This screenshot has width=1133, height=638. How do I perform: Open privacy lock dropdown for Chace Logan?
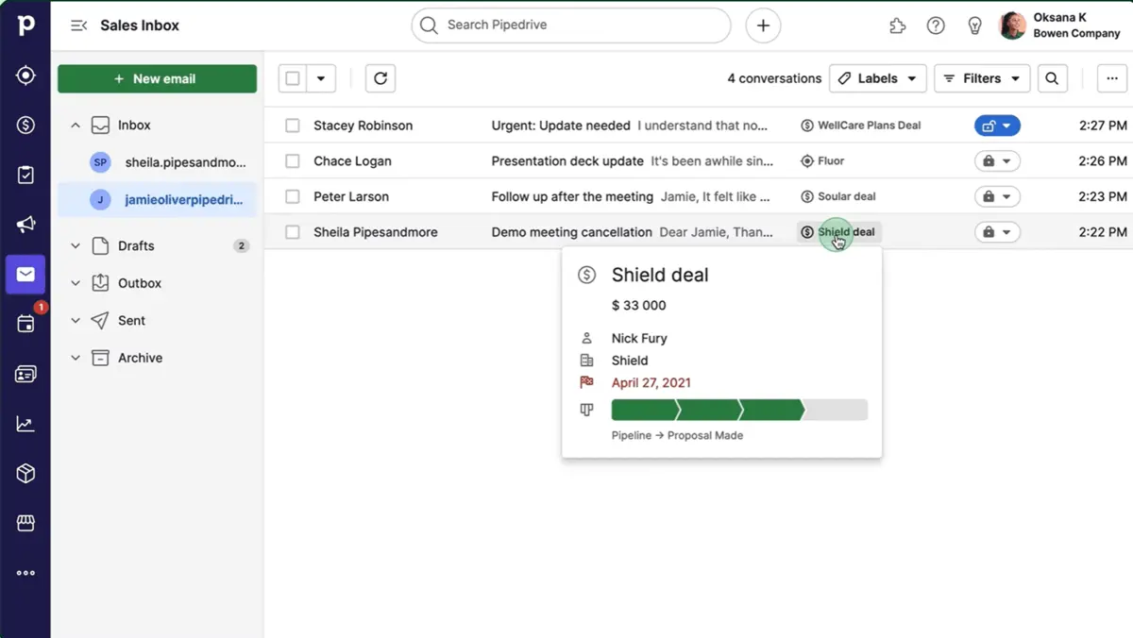click(x=997, y=161)
